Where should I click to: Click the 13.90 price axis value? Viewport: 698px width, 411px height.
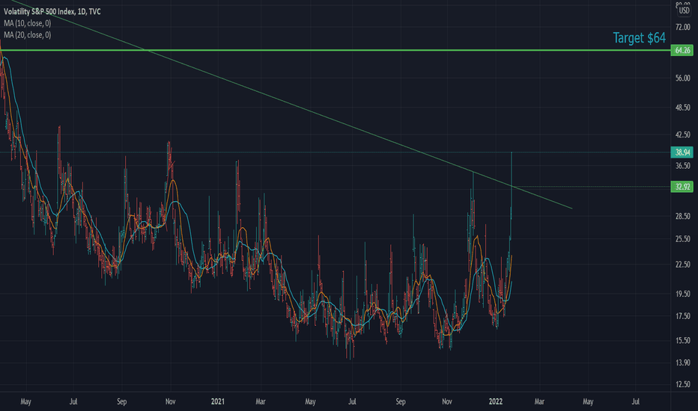682,362
